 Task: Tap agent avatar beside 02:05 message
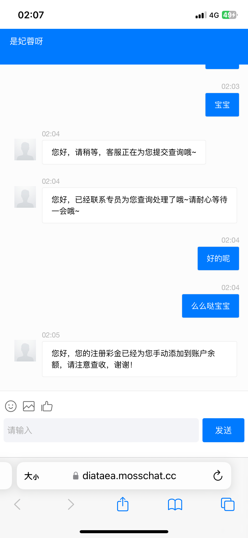click(25, 351)
